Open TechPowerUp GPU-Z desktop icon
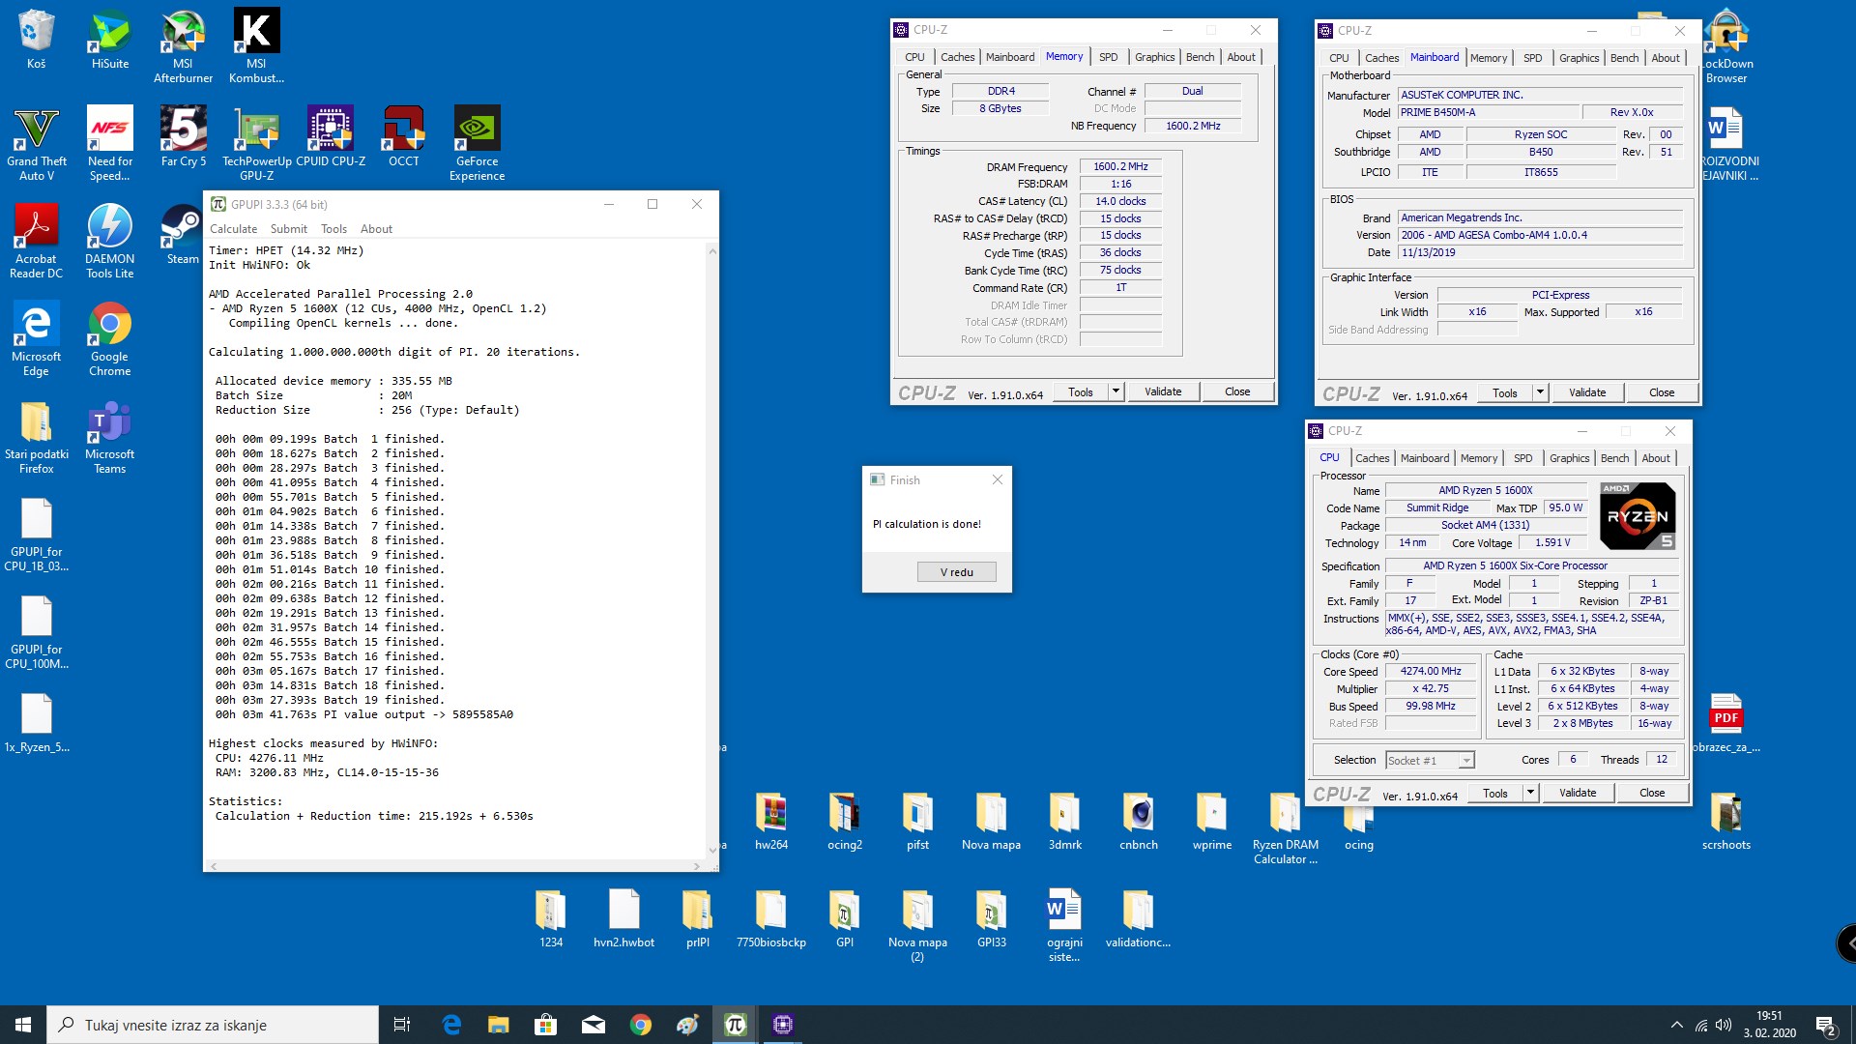Image resolution: width=1856 pixels, height=1044 pixels. click(x=257, y=143)
